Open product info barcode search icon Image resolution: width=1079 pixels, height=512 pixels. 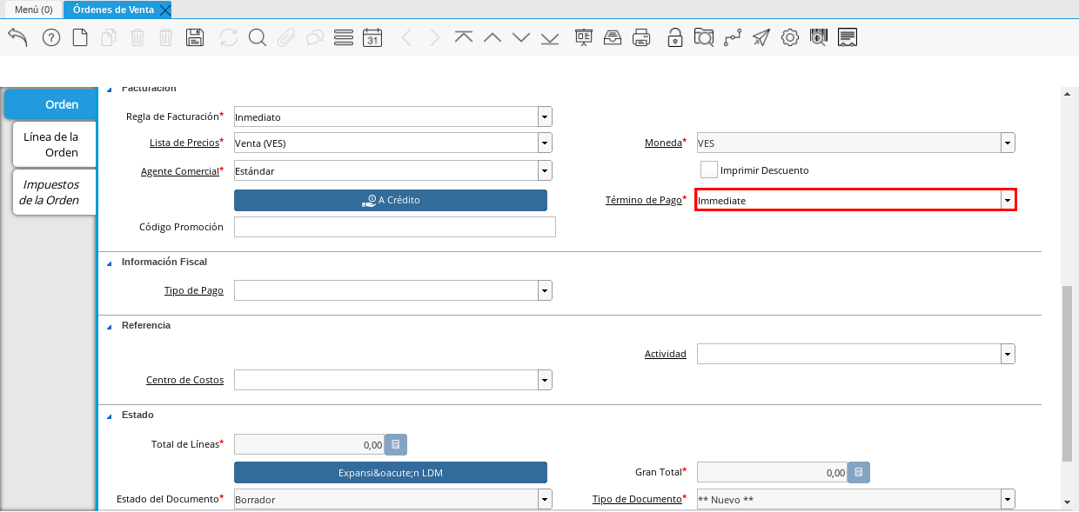818,37
